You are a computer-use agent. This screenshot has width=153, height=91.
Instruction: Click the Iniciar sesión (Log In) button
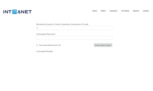click(103, 45)
